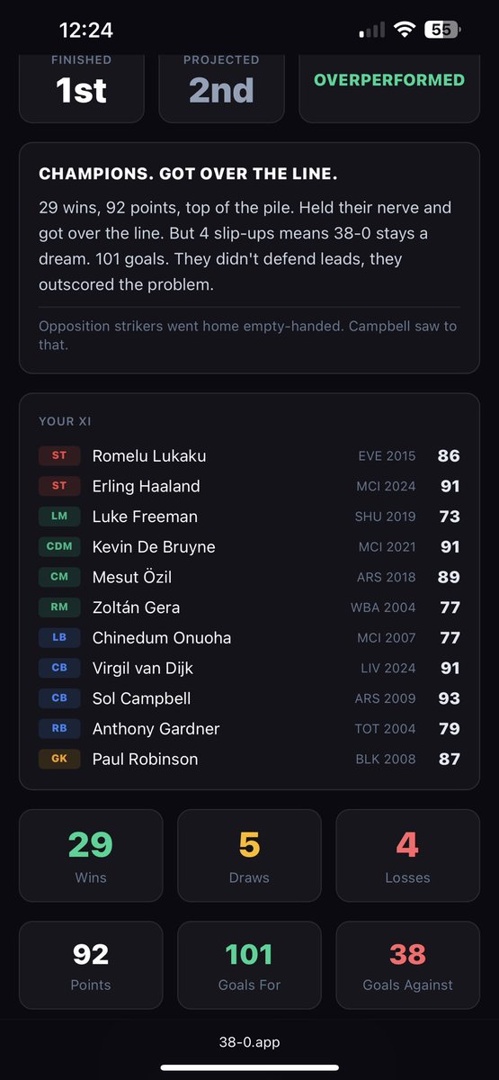Select the LM position badge for Luke Freeman

59,517
